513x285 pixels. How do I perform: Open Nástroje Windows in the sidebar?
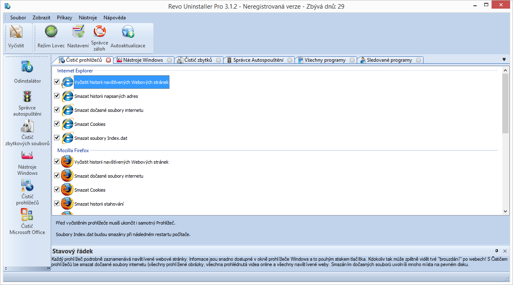pyautogui.click(x=28, y=162)
